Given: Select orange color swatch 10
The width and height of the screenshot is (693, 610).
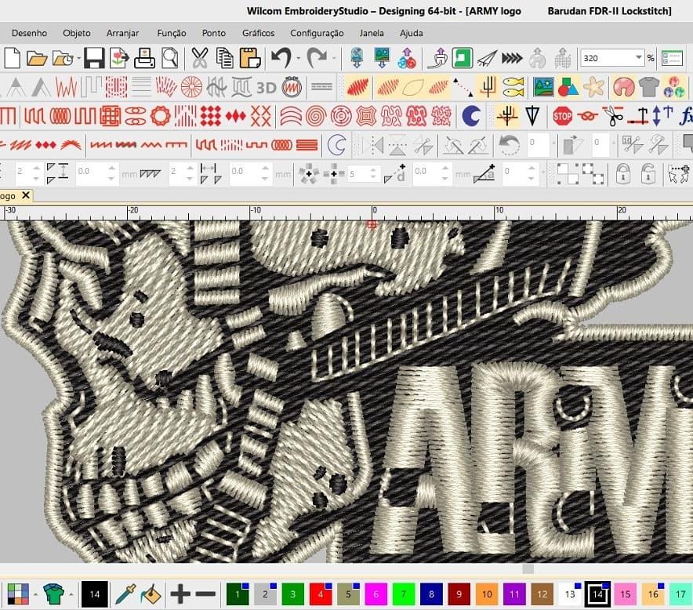Looking at the screenshot, I should coord(487,594).
